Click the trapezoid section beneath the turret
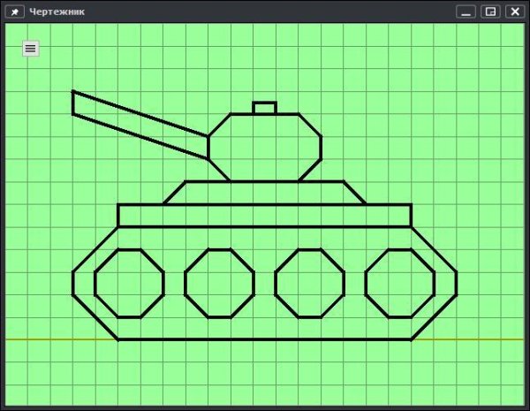This screenshot has width=530, height=411. coord(264,193)
